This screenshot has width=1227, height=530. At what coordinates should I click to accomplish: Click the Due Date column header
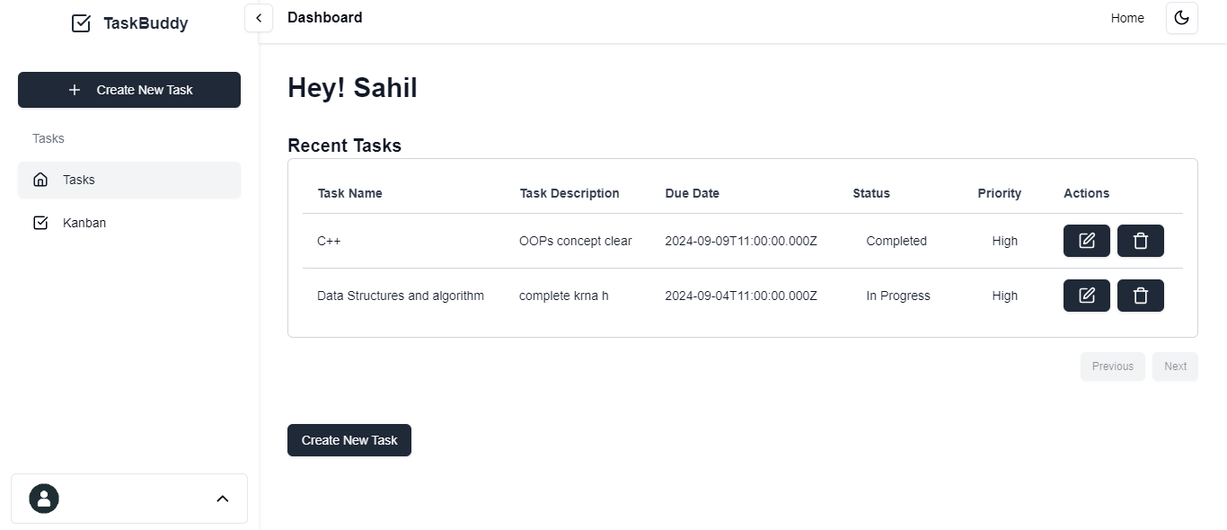[x=692, y=193]
